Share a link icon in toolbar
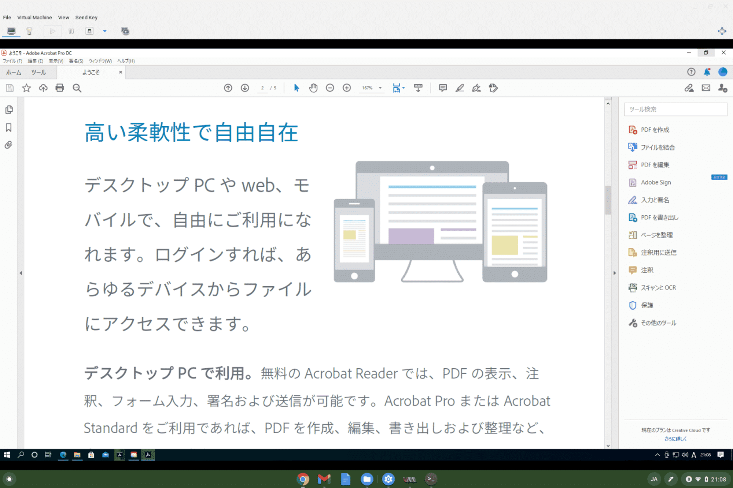The width and height of the screenshot is (733, 488). (689, 88)
